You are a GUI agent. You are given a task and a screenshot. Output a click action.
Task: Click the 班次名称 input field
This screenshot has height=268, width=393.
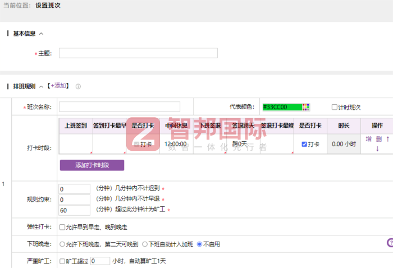click(120, 107)
